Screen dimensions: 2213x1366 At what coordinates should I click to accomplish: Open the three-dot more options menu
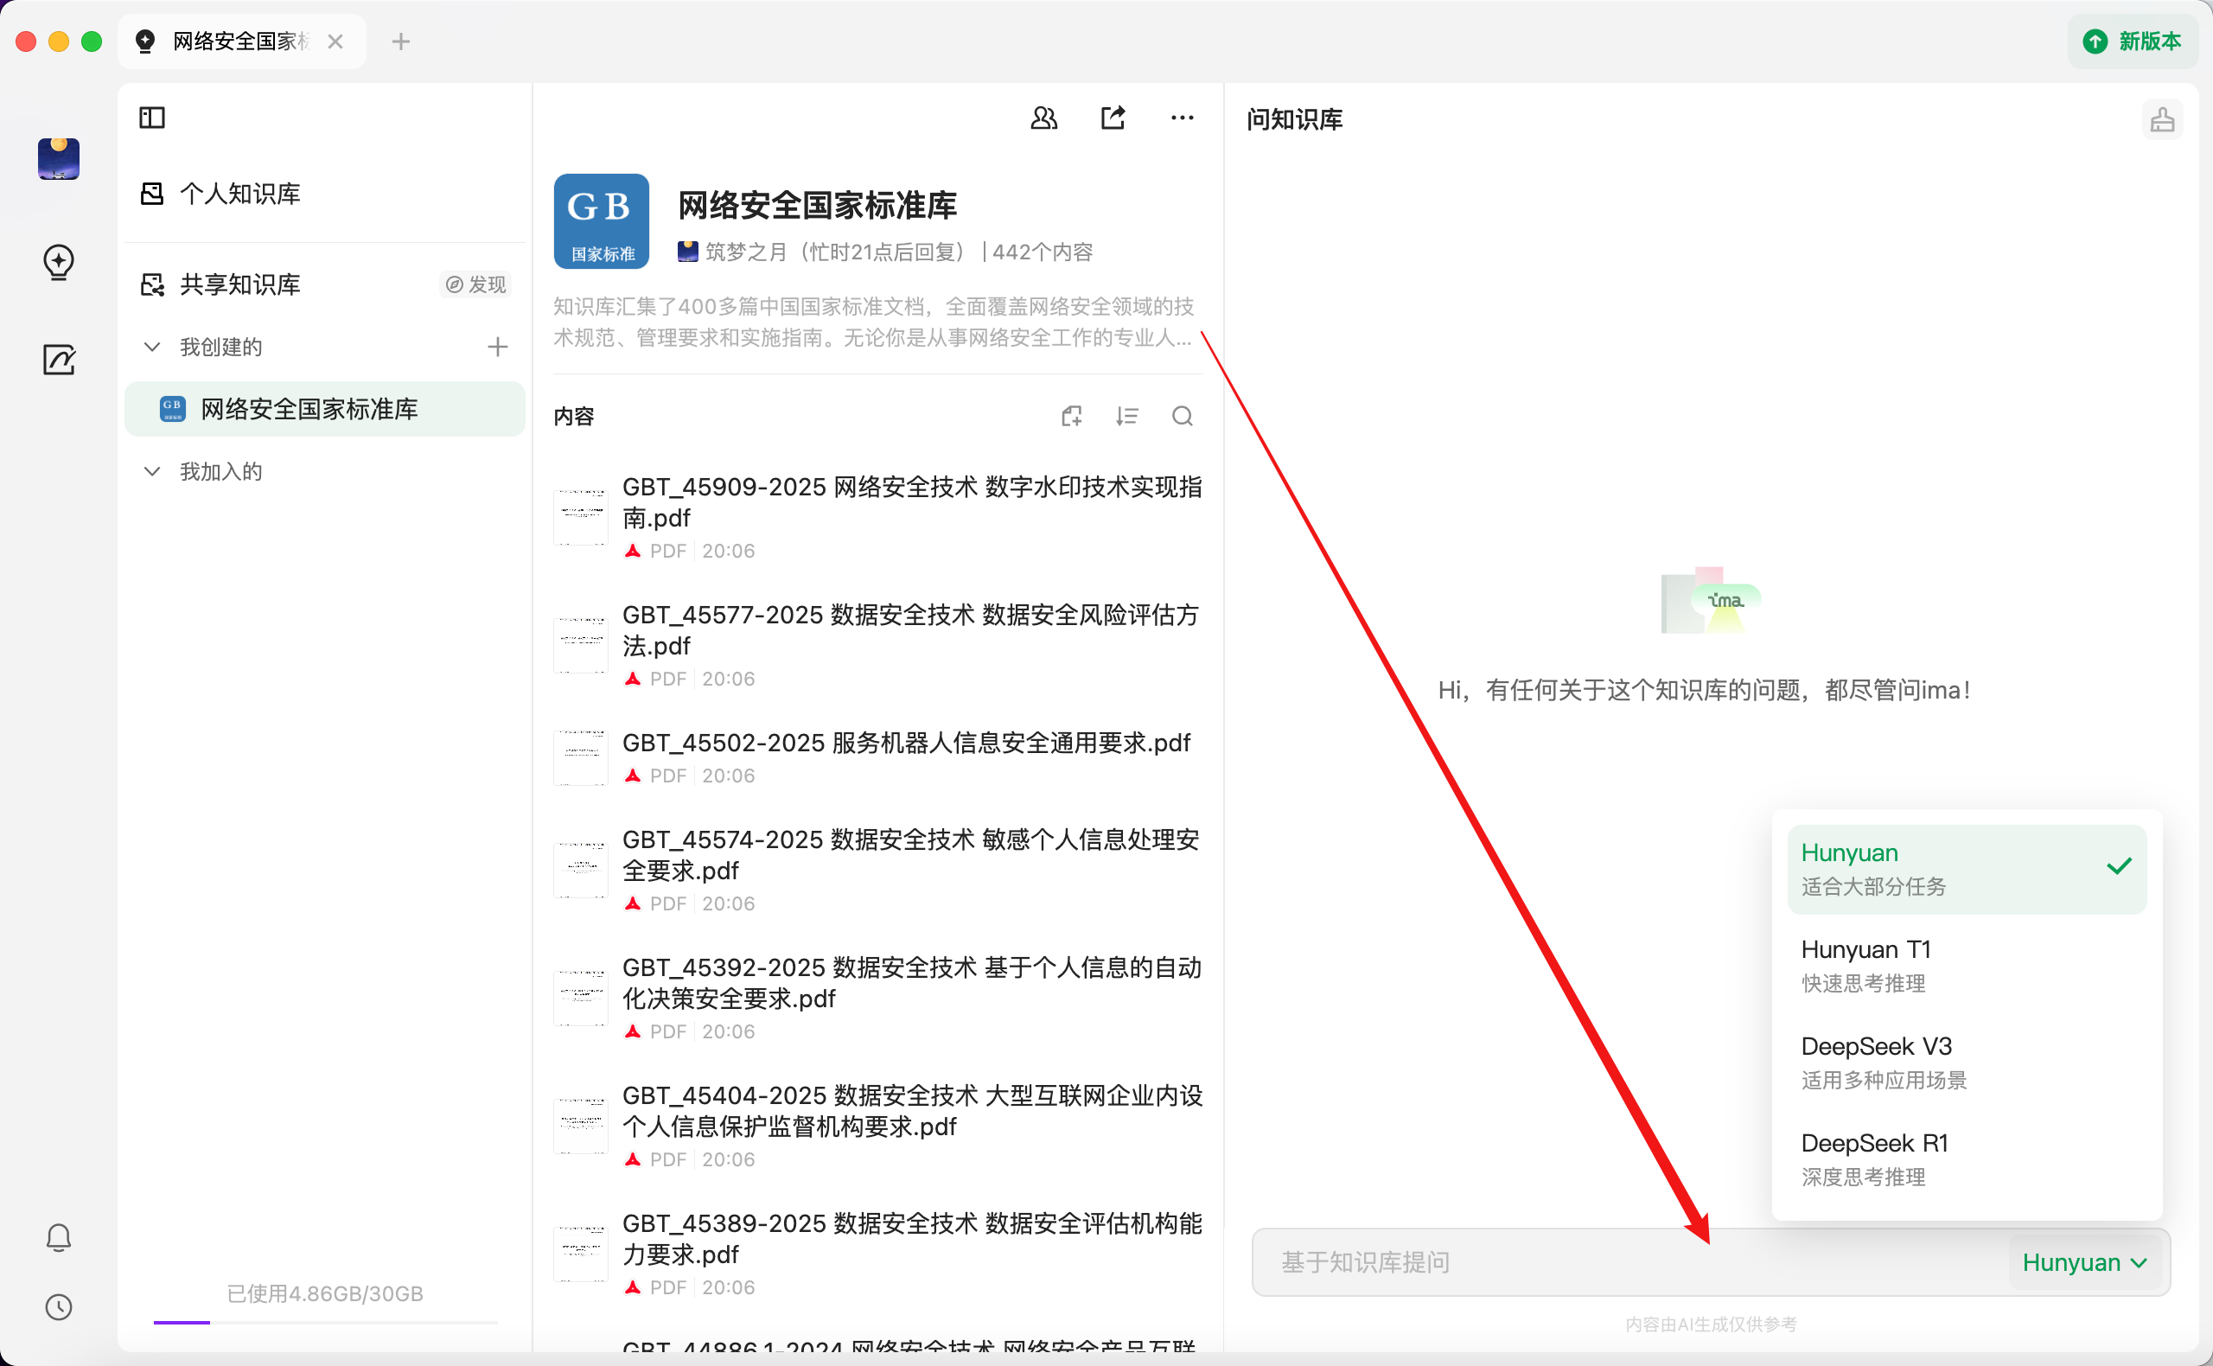click(1182, 118)
